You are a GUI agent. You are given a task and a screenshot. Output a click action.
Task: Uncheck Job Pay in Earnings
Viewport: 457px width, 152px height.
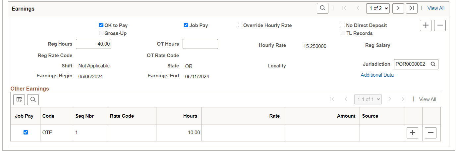pyautogui.click(x=186, y=25)
